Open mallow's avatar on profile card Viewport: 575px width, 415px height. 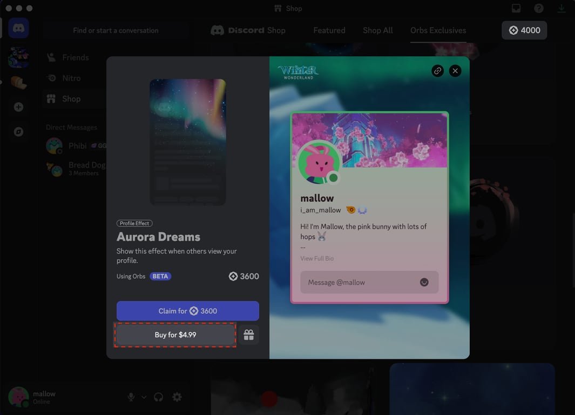point(319,163)
